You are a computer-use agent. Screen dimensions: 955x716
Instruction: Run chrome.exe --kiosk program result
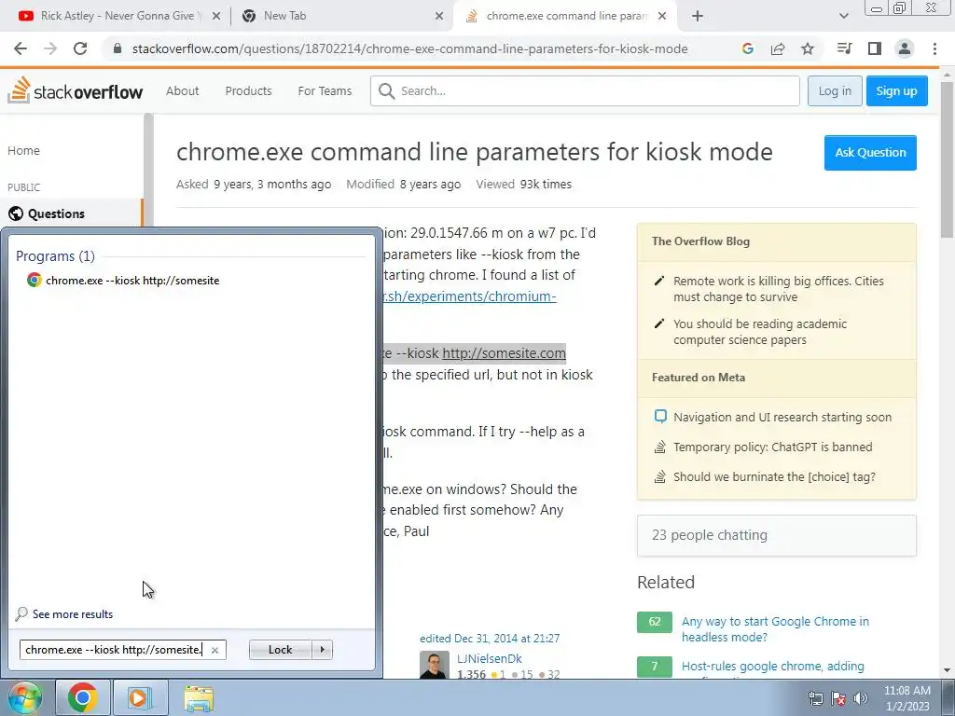132,280
